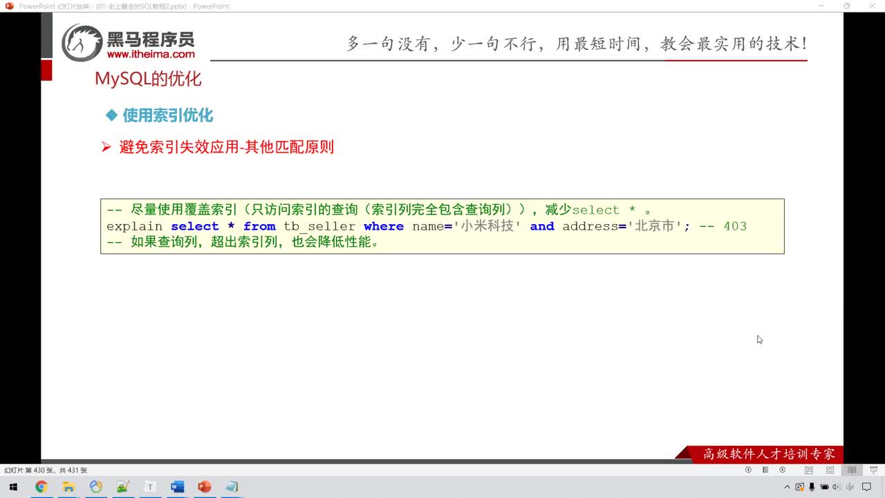Click the last comment line "如果查询列"

coord(243,243)
